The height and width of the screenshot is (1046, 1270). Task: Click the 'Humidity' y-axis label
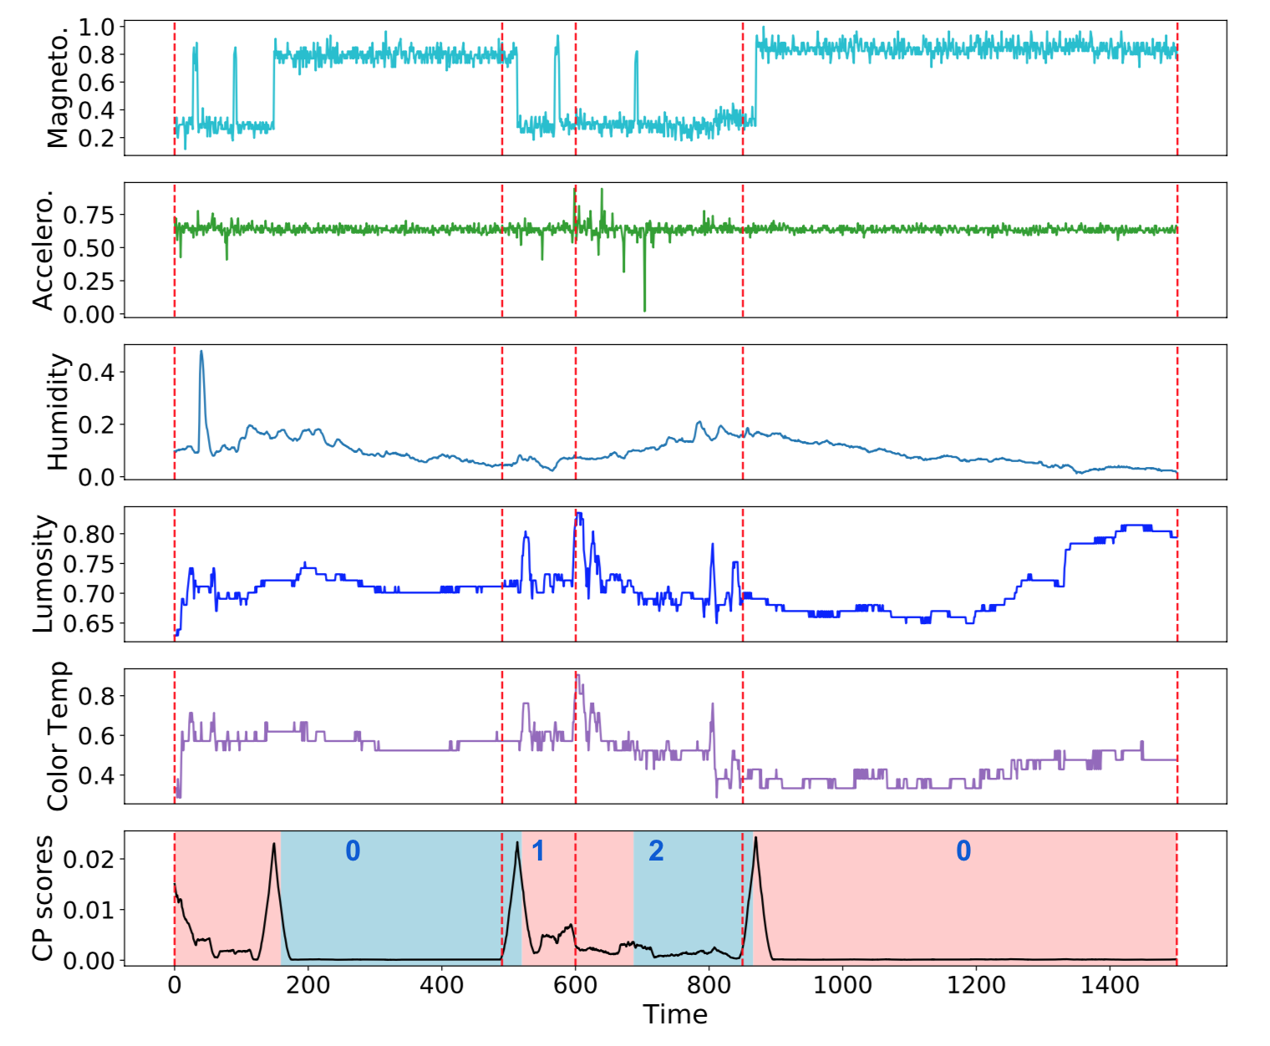point(57,412)
